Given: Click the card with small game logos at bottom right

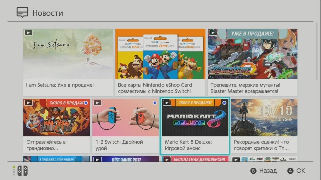Looking at the screenshot, I should (264, 159).
